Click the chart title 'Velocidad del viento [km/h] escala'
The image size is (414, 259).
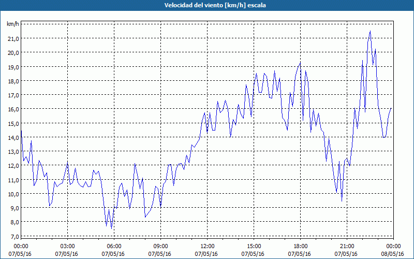pyautogui.click(x=215, y=5)
